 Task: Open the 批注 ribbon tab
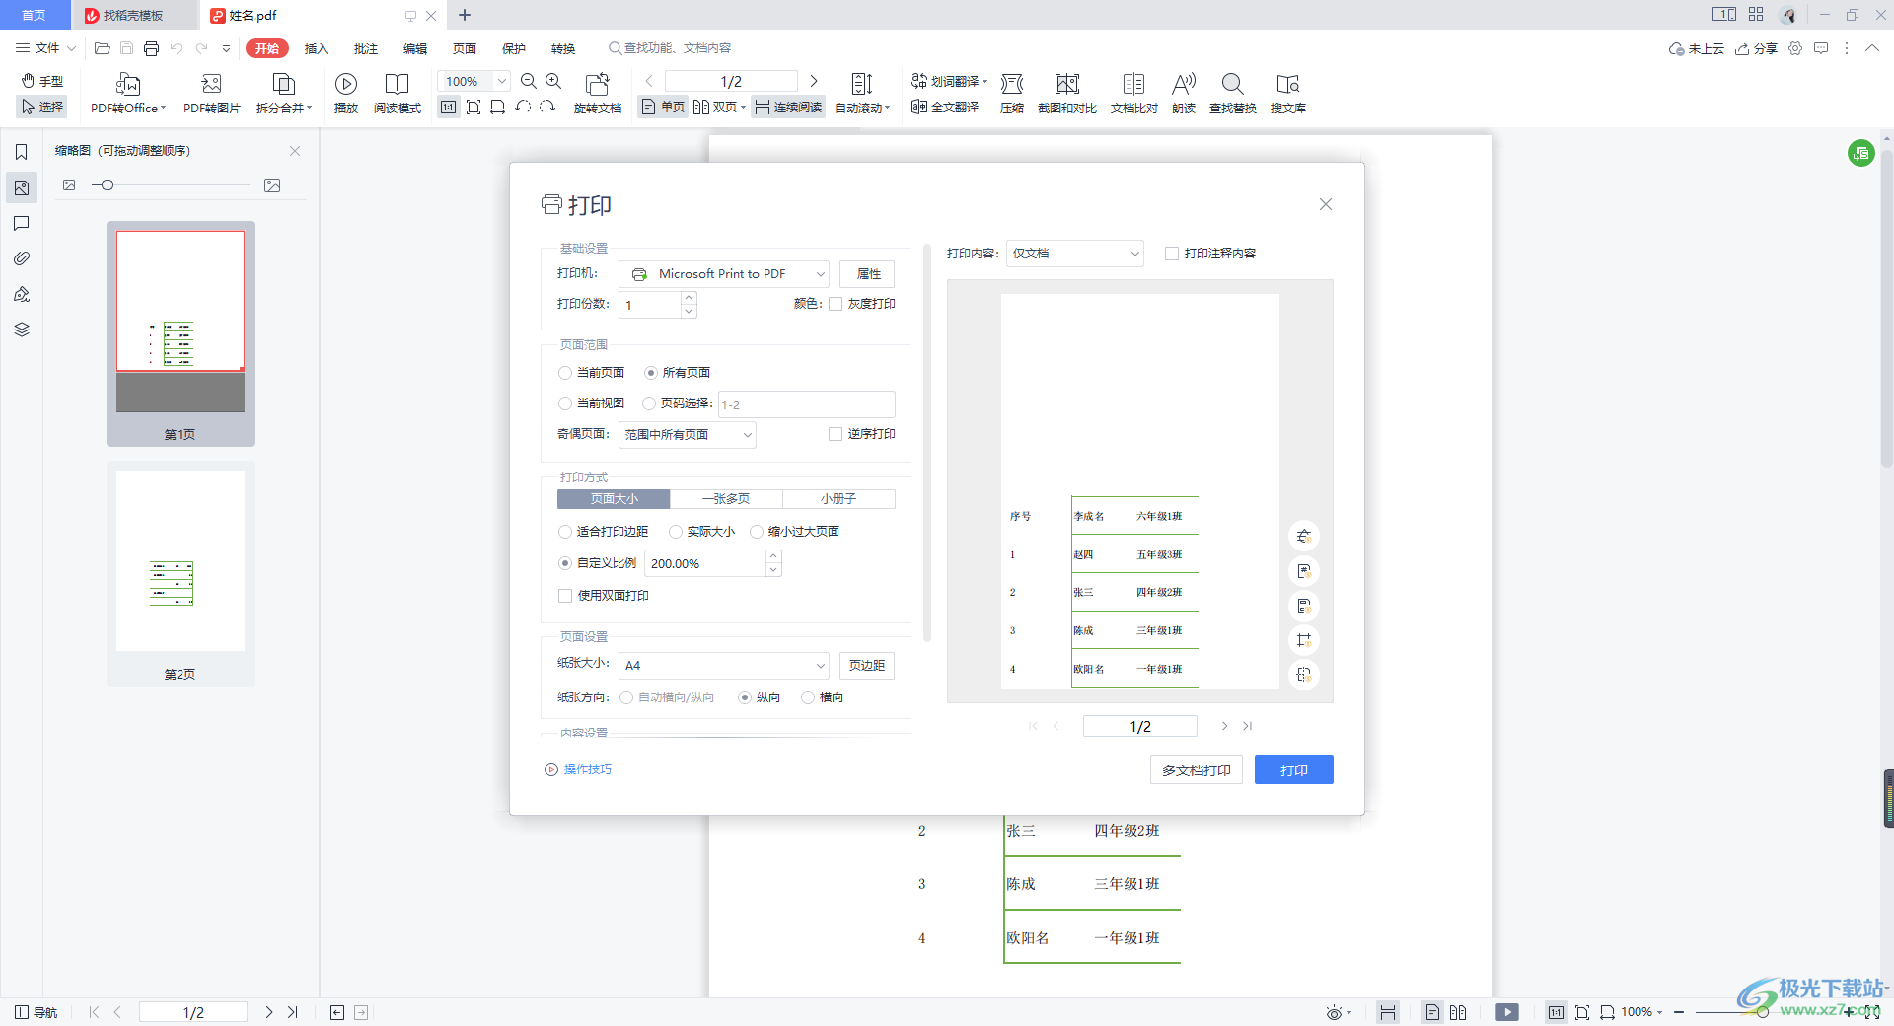tap(366, 48)
